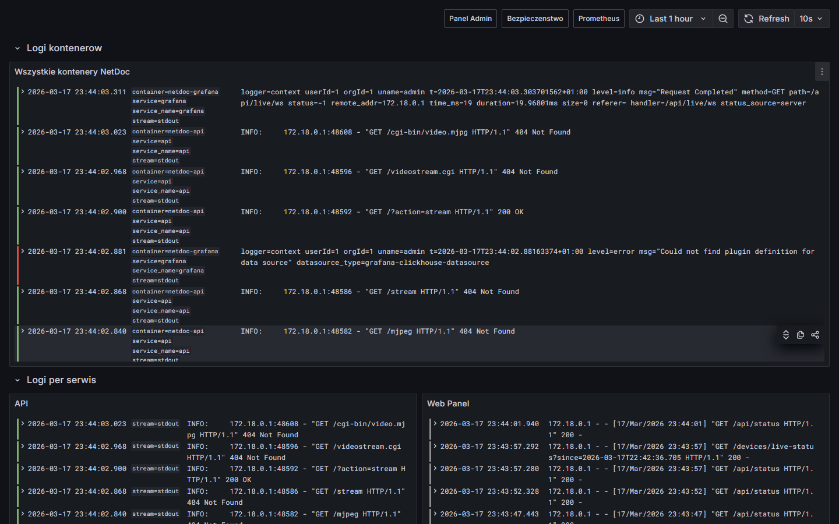Expand the 23:44:03.311 grafana log row
The width and height of the screenshot is (839, 524).
(x=23, y=92)
